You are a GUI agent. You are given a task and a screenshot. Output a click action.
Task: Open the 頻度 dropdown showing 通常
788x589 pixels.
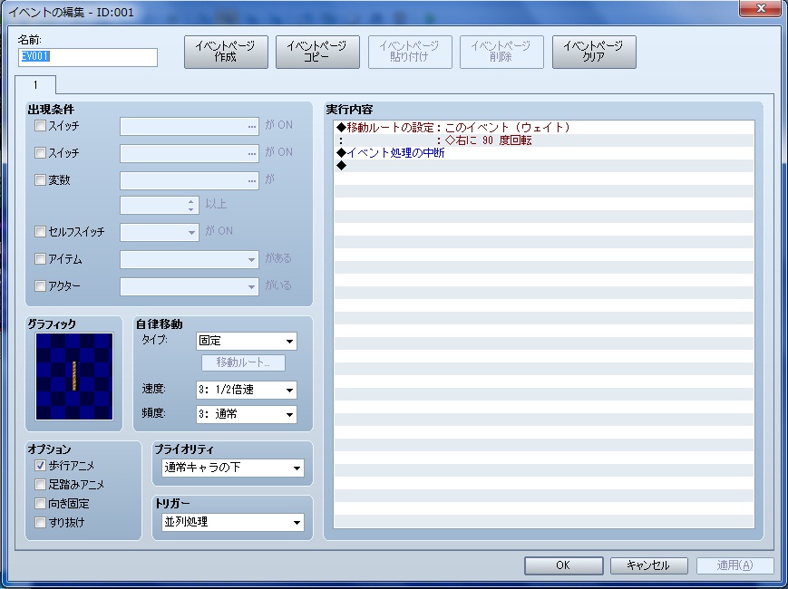[x=247, y=414]
